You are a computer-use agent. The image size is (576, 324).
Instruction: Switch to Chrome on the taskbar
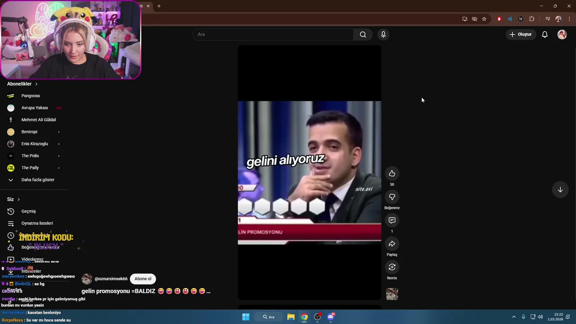[304, 317]
